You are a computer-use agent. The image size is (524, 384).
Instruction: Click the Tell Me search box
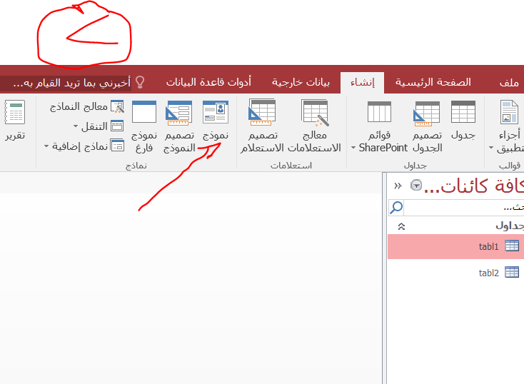(x=66, y=83)
